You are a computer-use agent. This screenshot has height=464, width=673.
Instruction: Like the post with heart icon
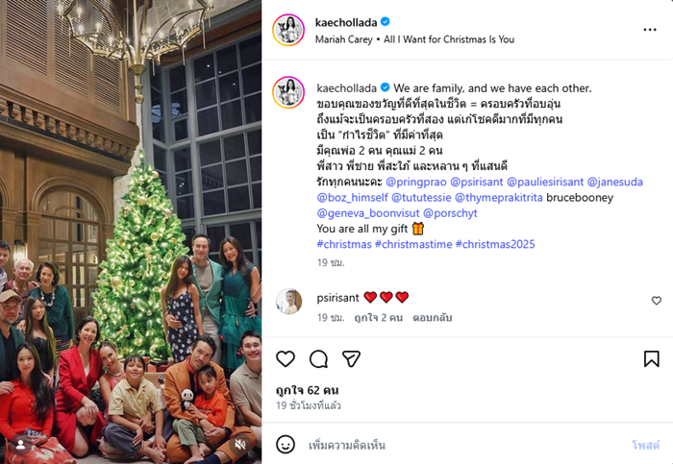(x=286, y=358)
